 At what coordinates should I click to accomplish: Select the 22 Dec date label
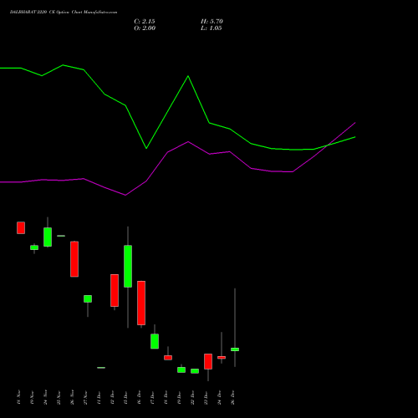pos(192,397)
